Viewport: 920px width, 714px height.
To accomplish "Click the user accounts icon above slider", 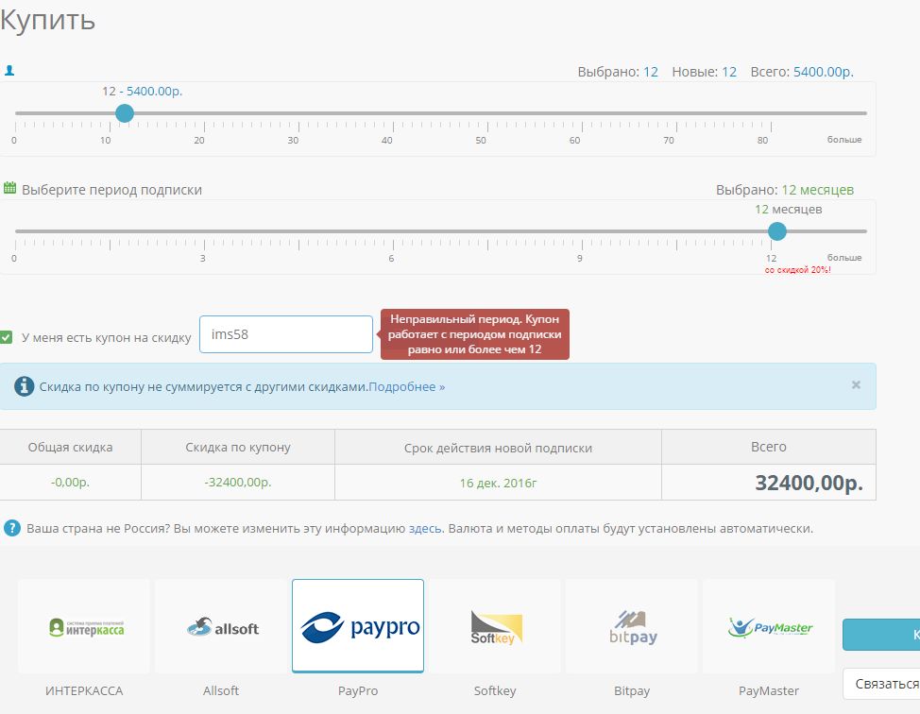I will [x=9, y=71].
